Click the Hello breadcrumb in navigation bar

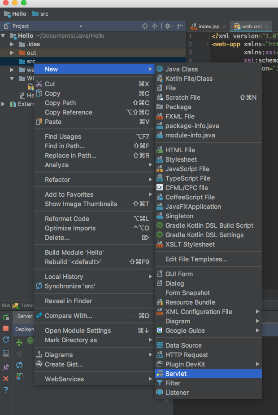coord(15,14)
